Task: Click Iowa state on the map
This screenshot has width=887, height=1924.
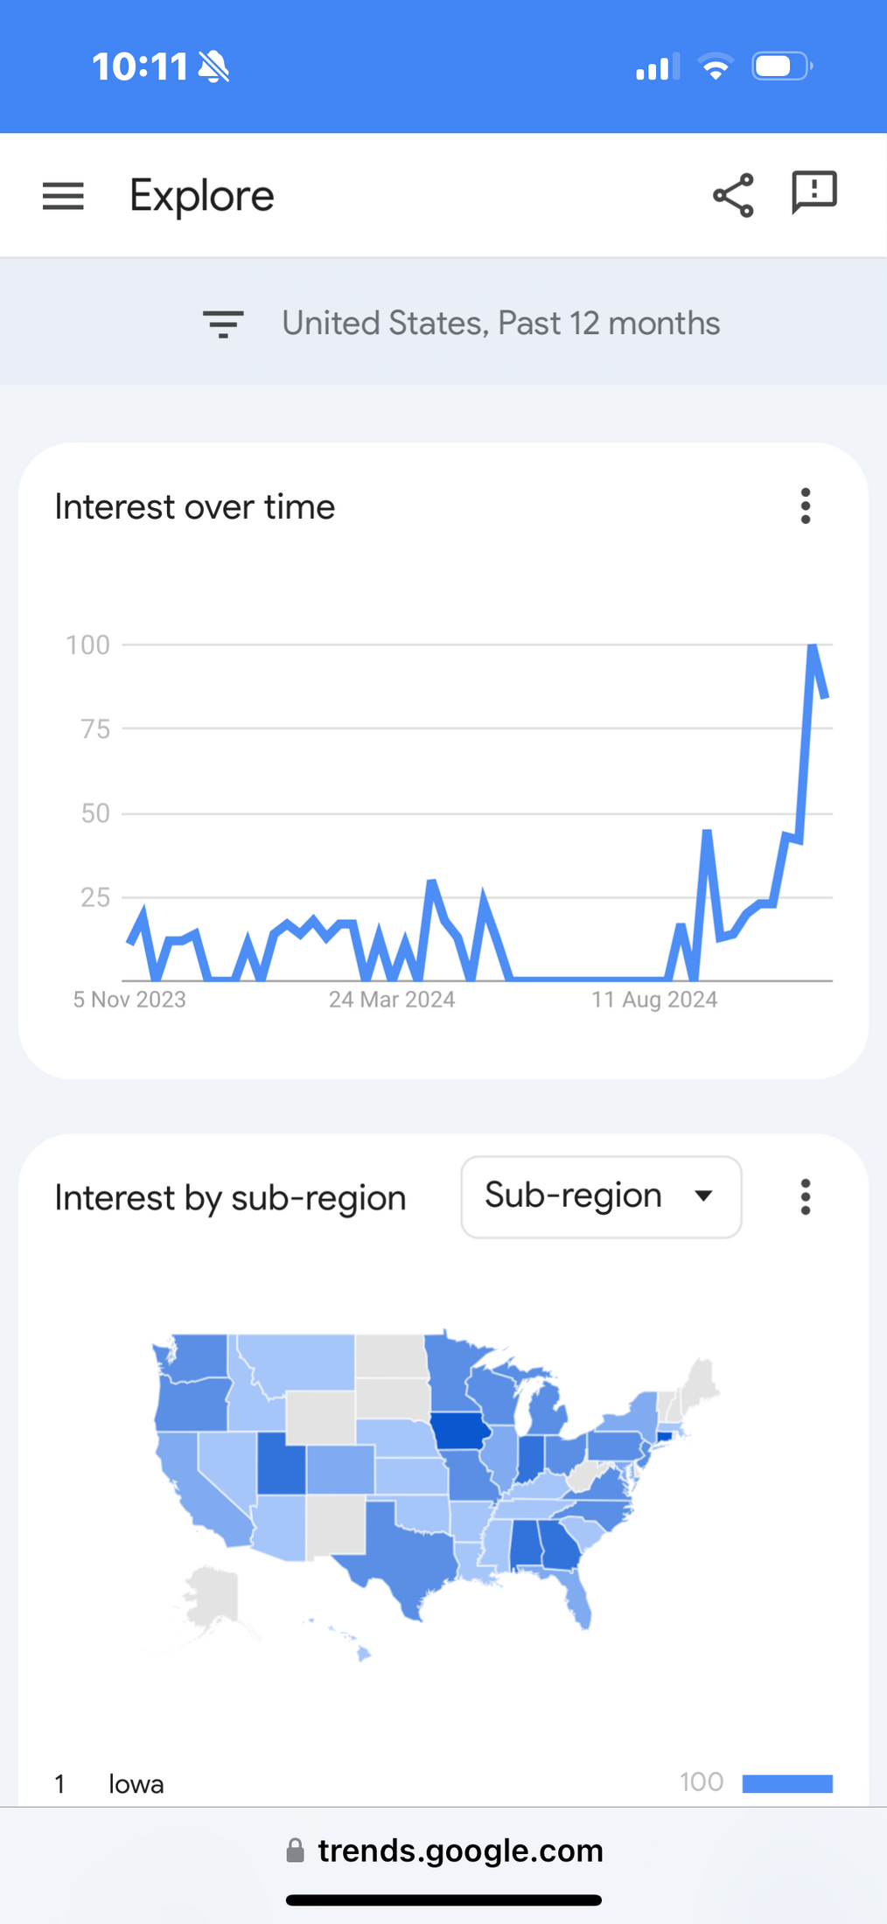Action: point(460,1432)
